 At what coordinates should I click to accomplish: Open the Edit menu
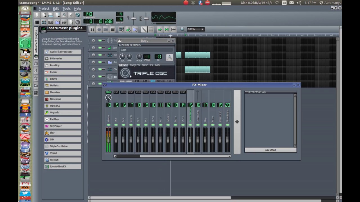(56, 9)
